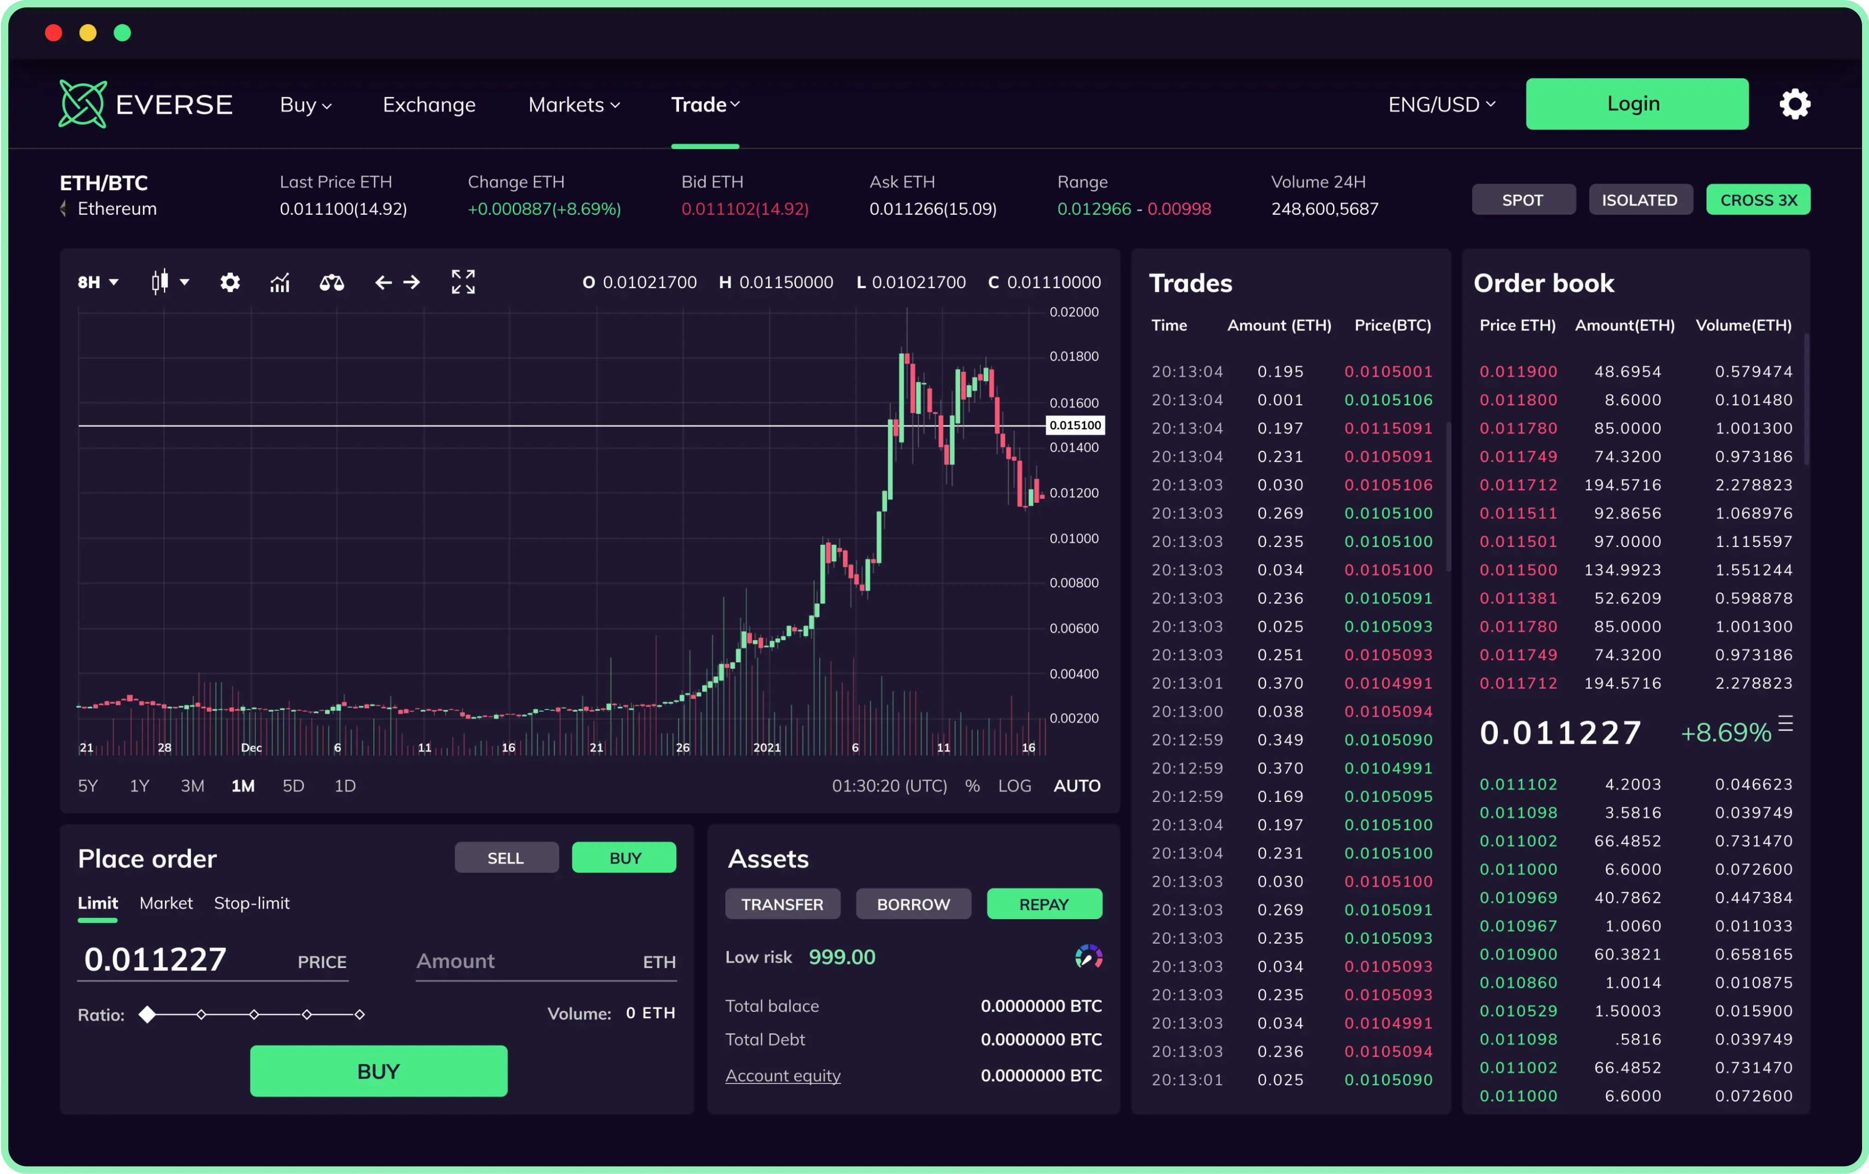Image resolution: width=1869 pixels, height=1174 pixels.
Task: Expand chart to fullscreen
Action: pyautogui.click(x=463, y=282)
